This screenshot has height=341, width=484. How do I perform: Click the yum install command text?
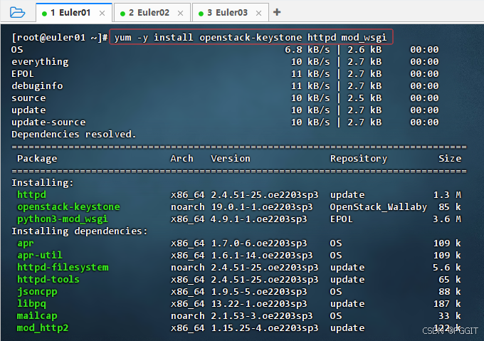click(251, 37)
